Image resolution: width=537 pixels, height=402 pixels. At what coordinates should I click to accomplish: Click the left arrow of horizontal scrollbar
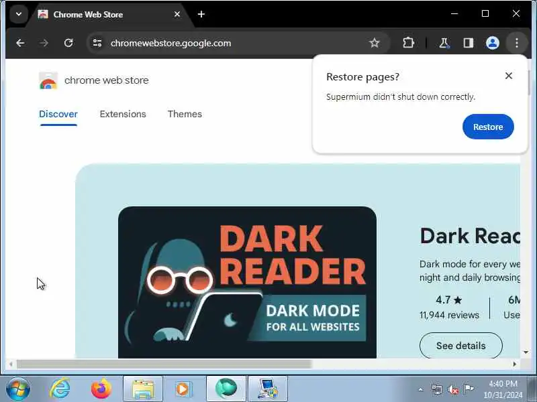[x=11, y=364]
